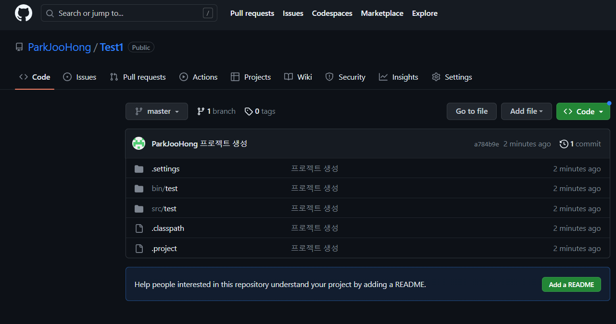Click the commit history clock icon
616x324 pixels.
(x=564, y=144)
